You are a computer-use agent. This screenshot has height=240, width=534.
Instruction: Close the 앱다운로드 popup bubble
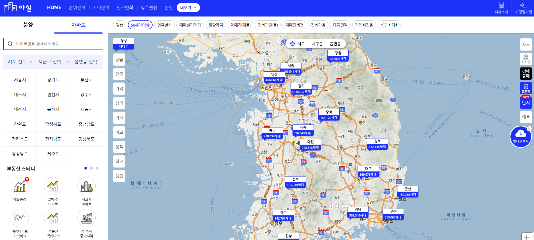529,129
